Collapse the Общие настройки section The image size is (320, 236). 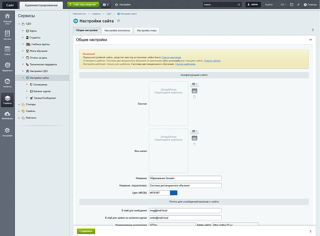tap(310, 40)
